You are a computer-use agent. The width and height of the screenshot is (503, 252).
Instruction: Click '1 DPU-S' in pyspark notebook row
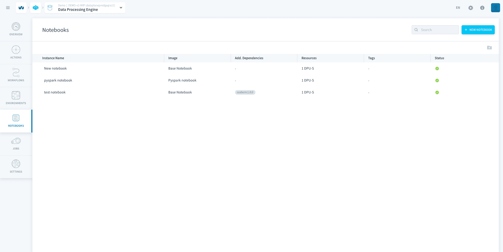tap(308, 80)
